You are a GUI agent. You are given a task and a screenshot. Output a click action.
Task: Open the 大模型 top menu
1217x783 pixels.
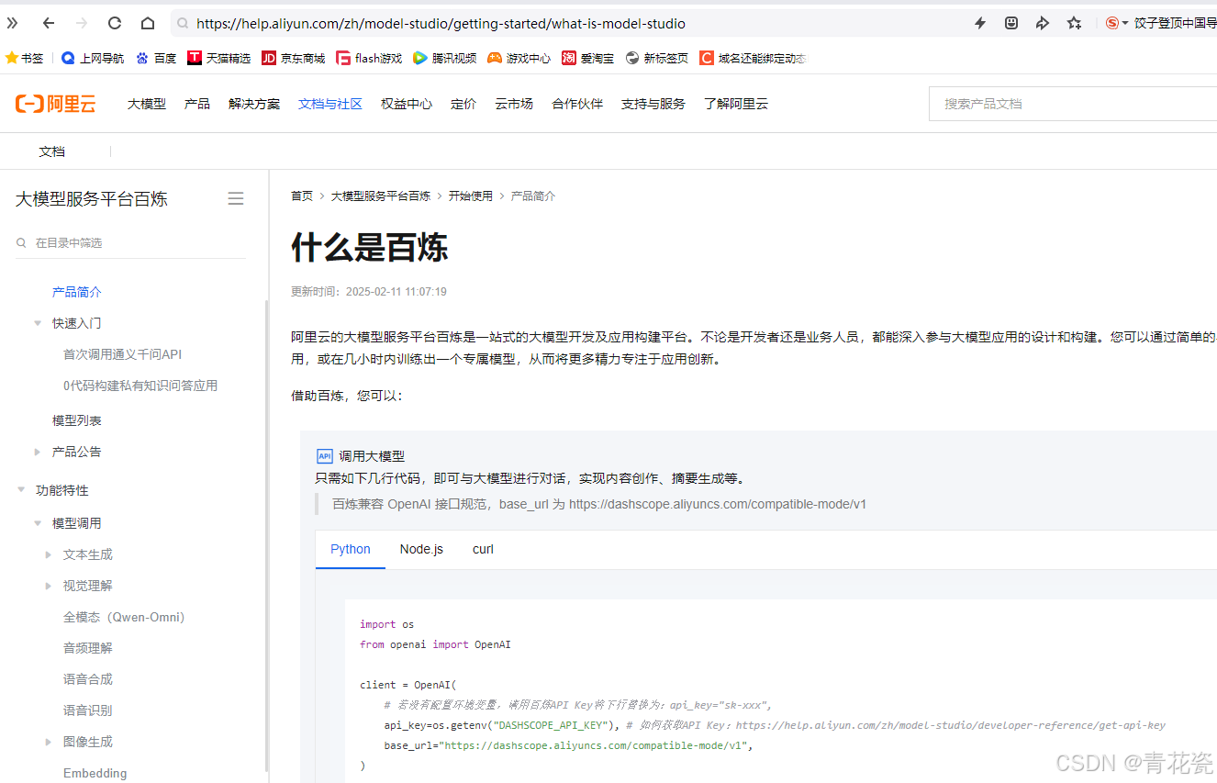point(147,104)
